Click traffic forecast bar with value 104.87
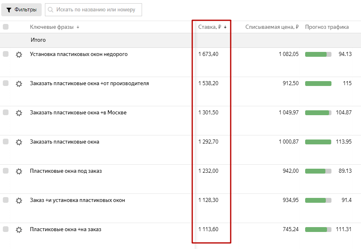 click(x=318, y=113)
